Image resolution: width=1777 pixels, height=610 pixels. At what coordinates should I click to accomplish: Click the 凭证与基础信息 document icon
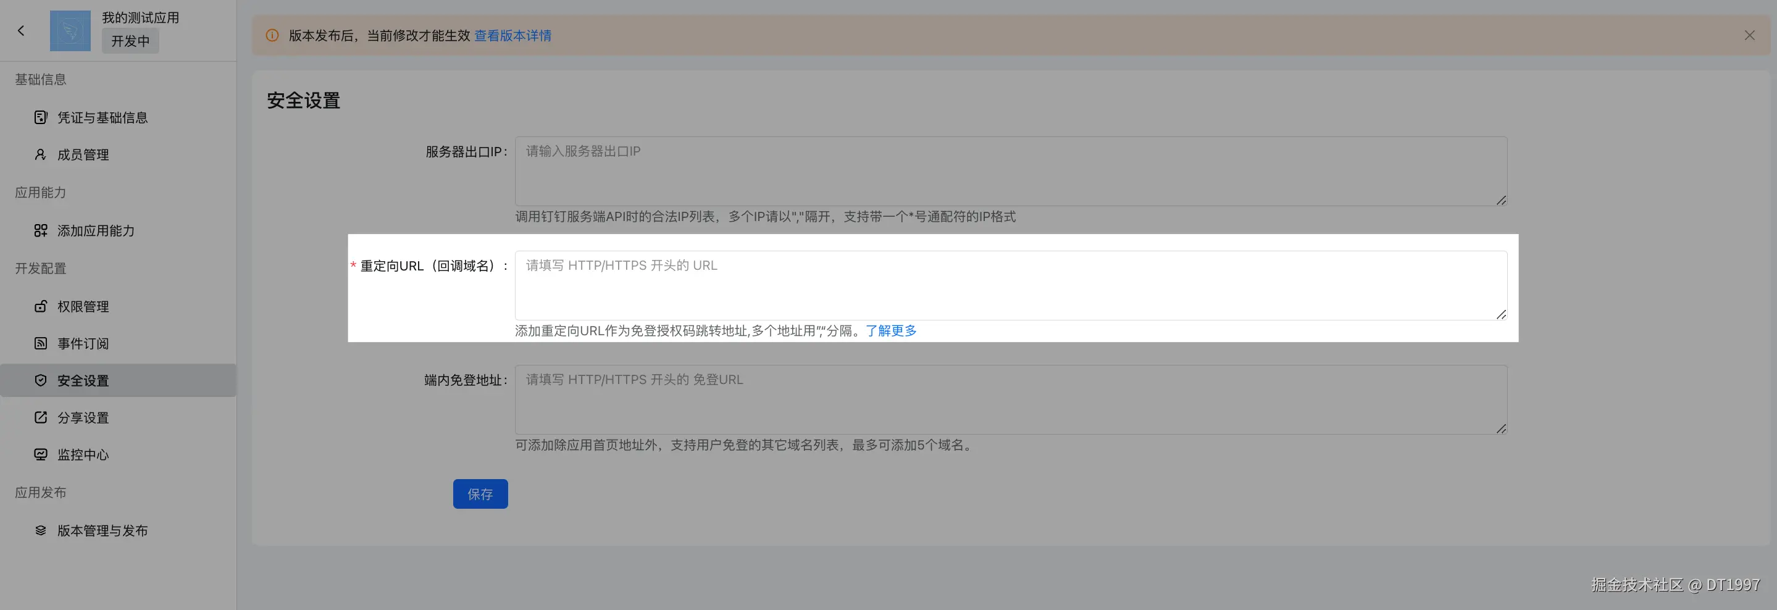click(41, 117)
